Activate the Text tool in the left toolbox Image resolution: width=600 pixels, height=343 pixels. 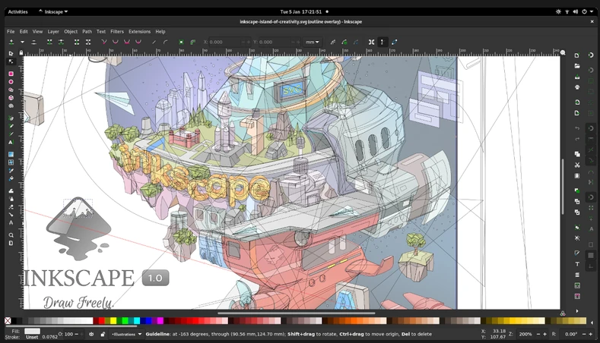click(11, 143)
